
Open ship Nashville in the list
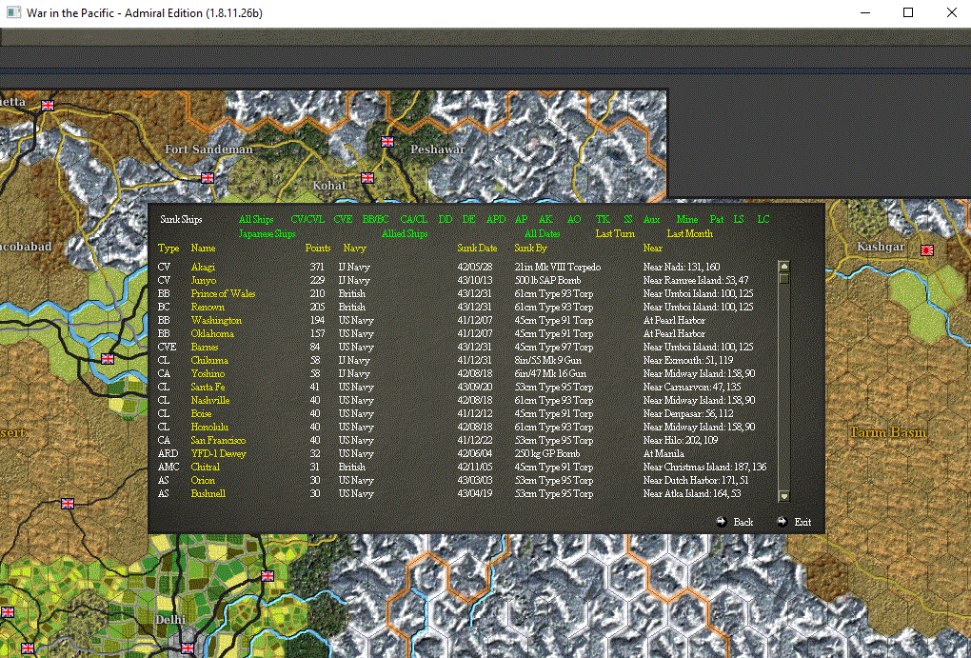[210, 400]
